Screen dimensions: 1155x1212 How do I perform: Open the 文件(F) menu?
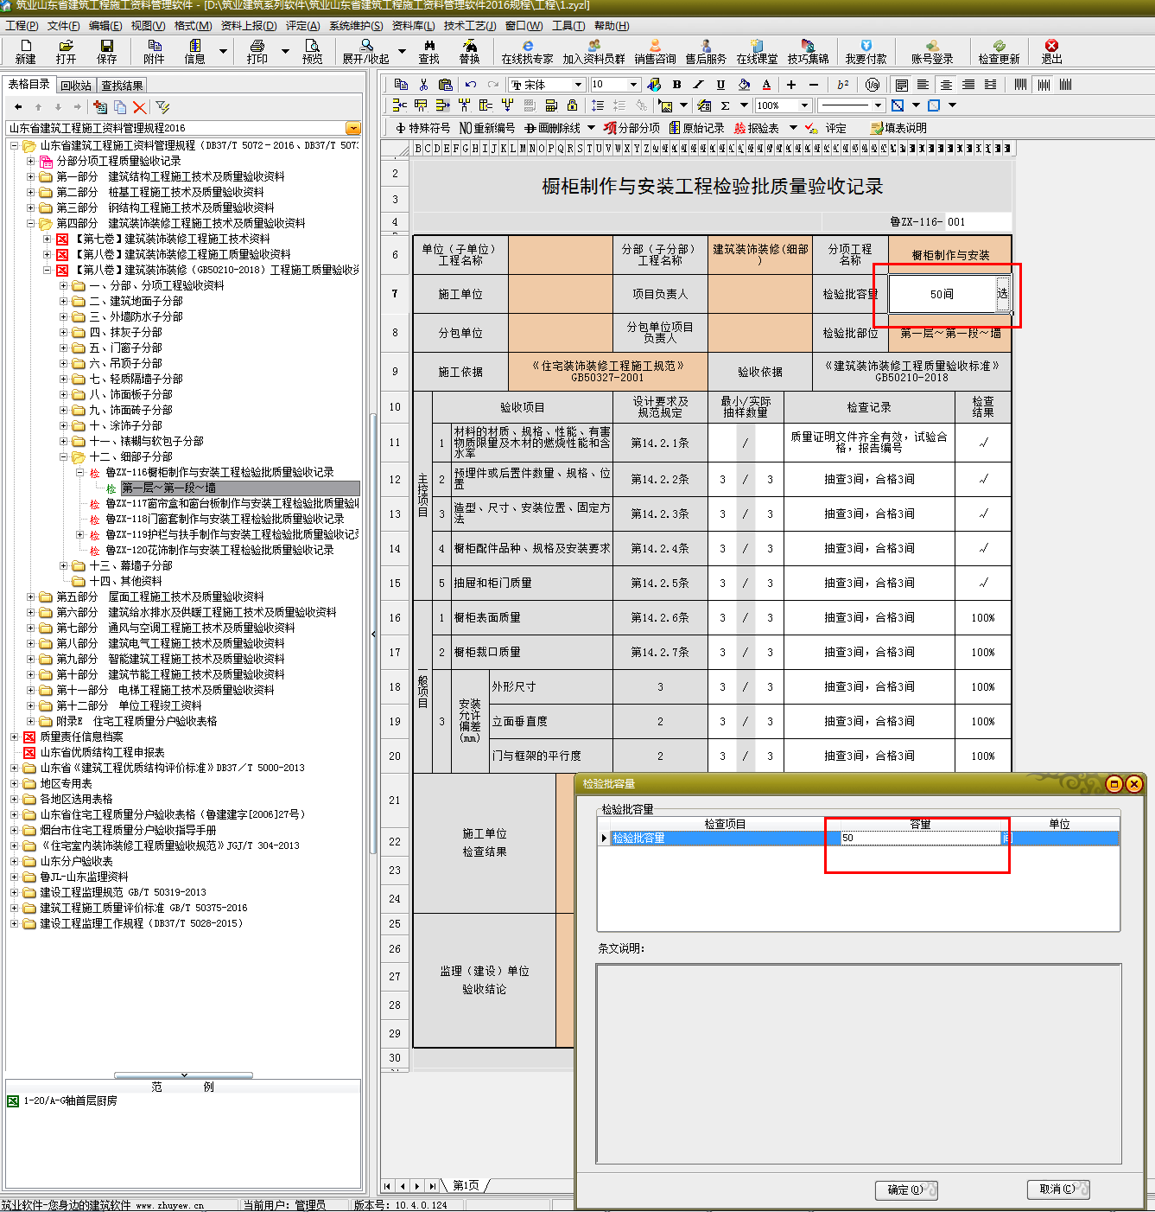pos(63,26)
